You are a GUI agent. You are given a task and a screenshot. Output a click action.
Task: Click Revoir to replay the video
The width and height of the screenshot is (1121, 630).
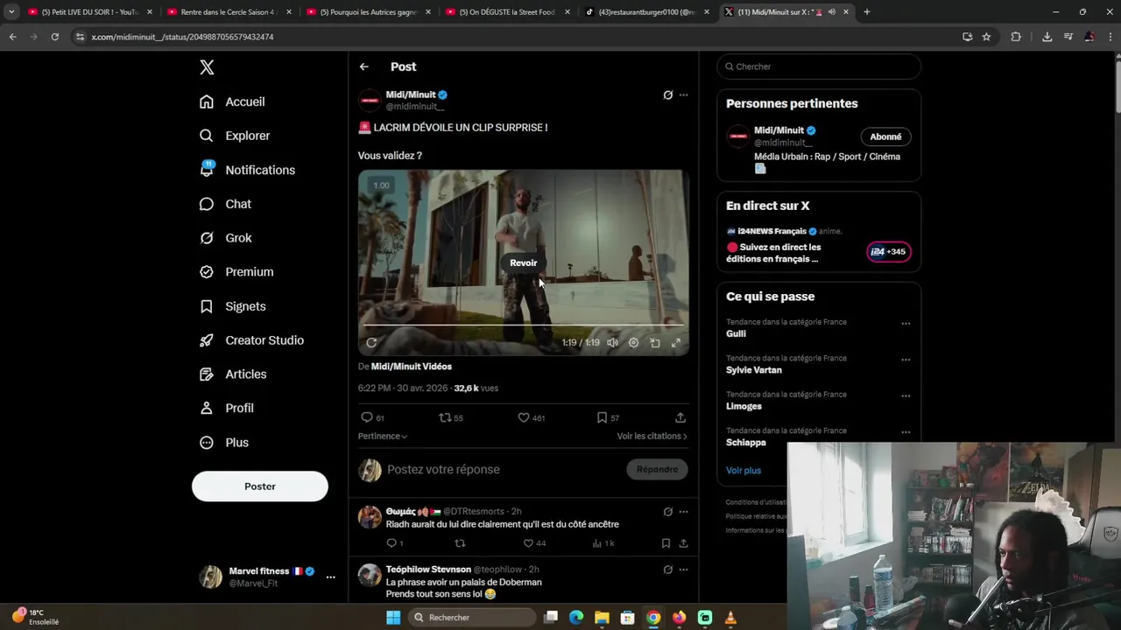(x=524, y=262)
